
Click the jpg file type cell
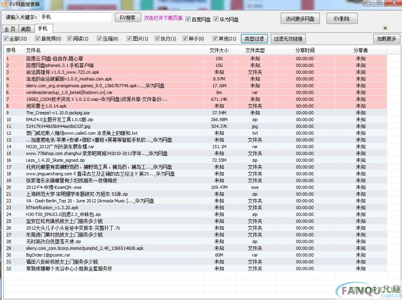click(x=255, y=126)
